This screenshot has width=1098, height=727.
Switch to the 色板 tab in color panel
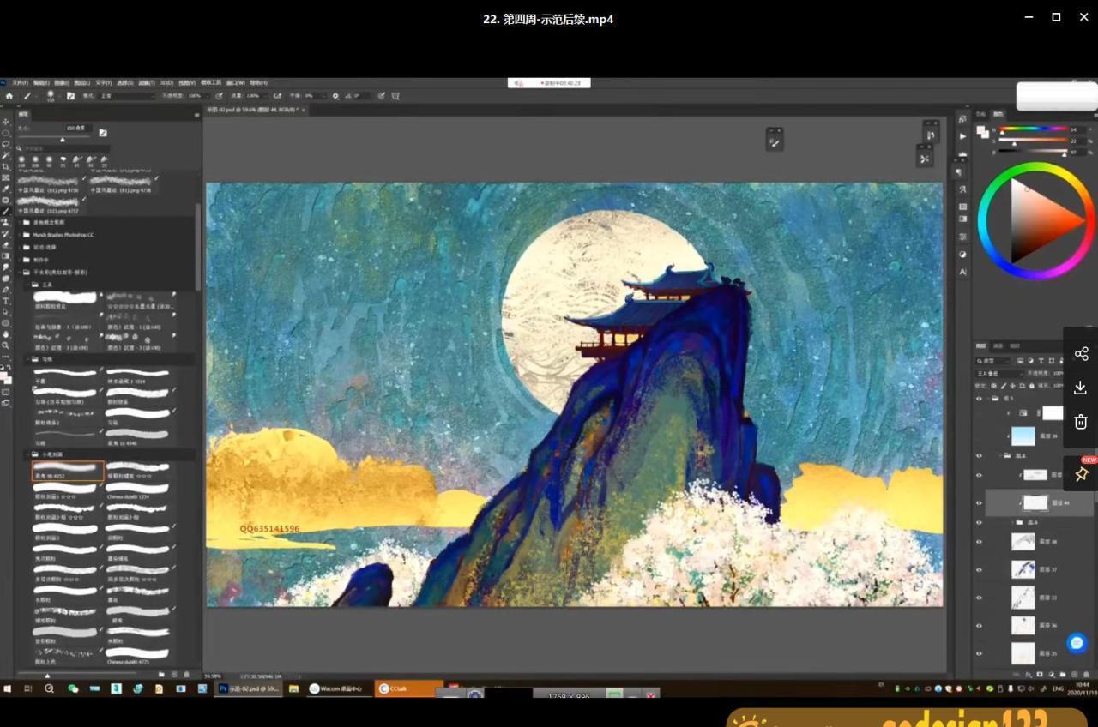(x=980, y=114)
